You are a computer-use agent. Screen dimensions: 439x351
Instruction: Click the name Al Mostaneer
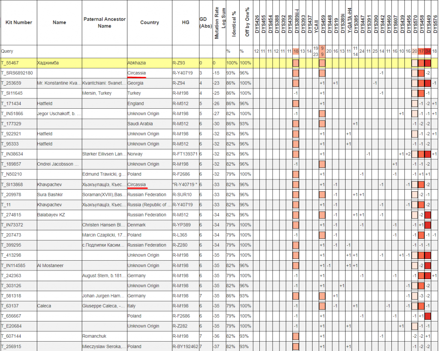point(51,265)
